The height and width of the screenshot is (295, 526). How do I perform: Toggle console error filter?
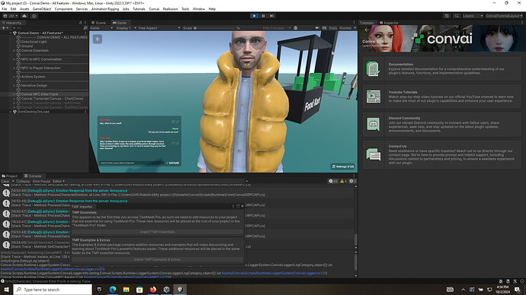[x=352, y=181]
